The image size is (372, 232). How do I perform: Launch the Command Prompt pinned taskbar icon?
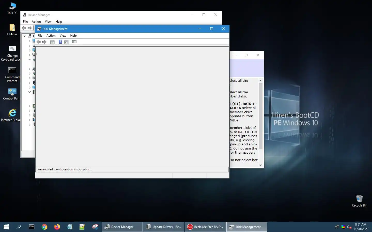(x=32, y=227)
